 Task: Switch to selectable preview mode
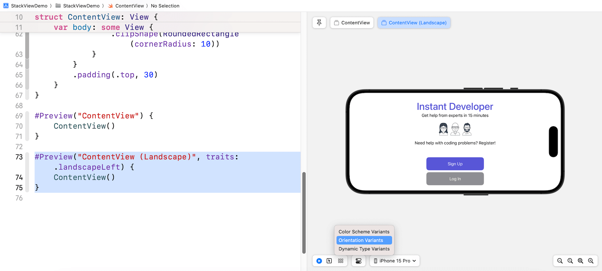coord(329,261)
